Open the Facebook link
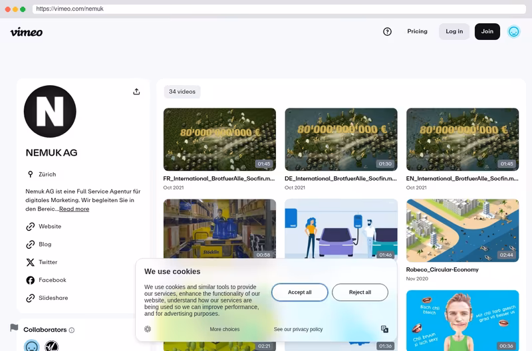This screenshot has width=532, height=351. click(53, 280)
